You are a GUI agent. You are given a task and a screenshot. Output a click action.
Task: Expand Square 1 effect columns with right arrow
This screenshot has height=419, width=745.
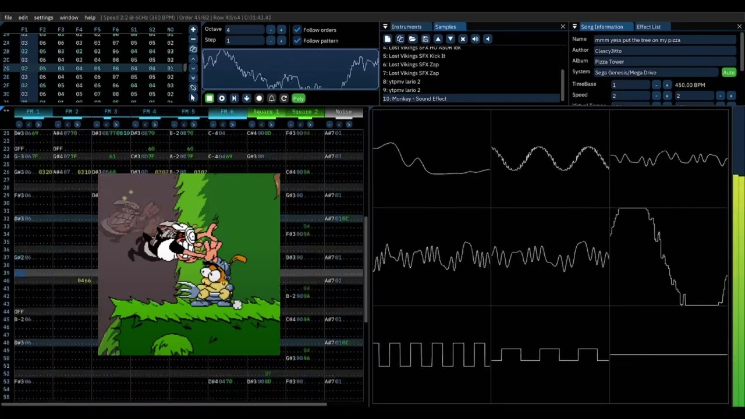[x=271, y=124]
